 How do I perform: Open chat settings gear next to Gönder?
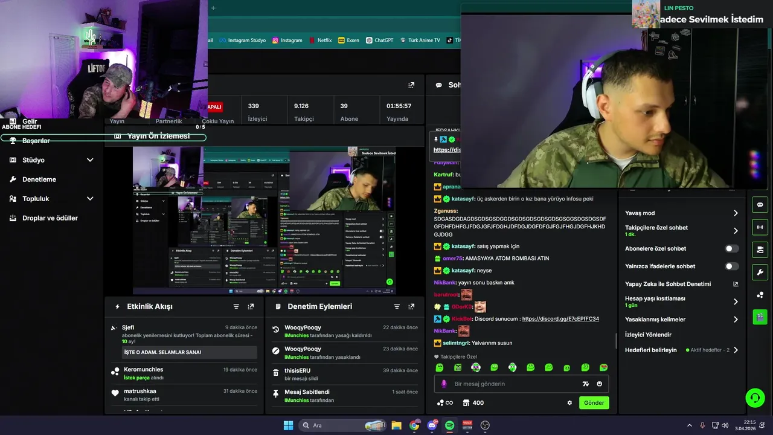569,403
